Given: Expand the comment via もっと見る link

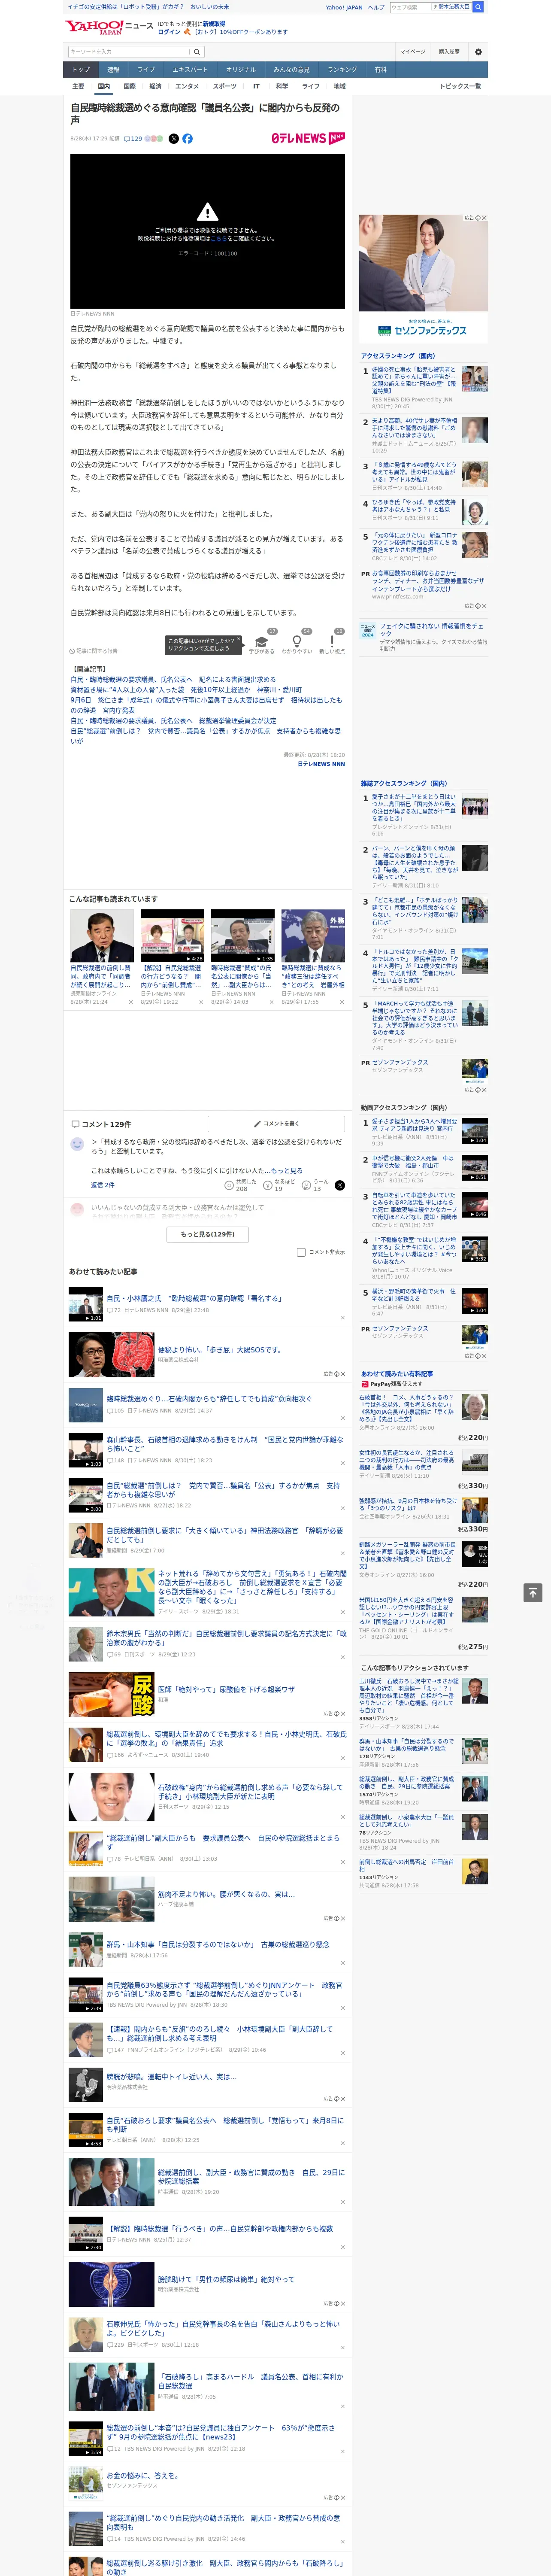Looking at the screenshot, I should pos(287,1170).
